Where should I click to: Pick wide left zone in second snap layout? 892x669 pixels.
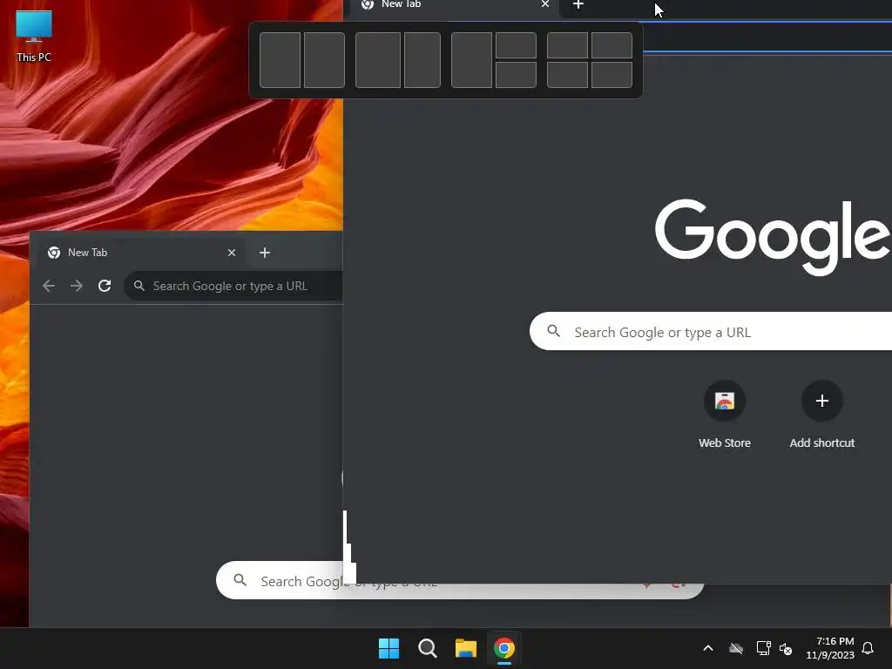pos(378,60)
